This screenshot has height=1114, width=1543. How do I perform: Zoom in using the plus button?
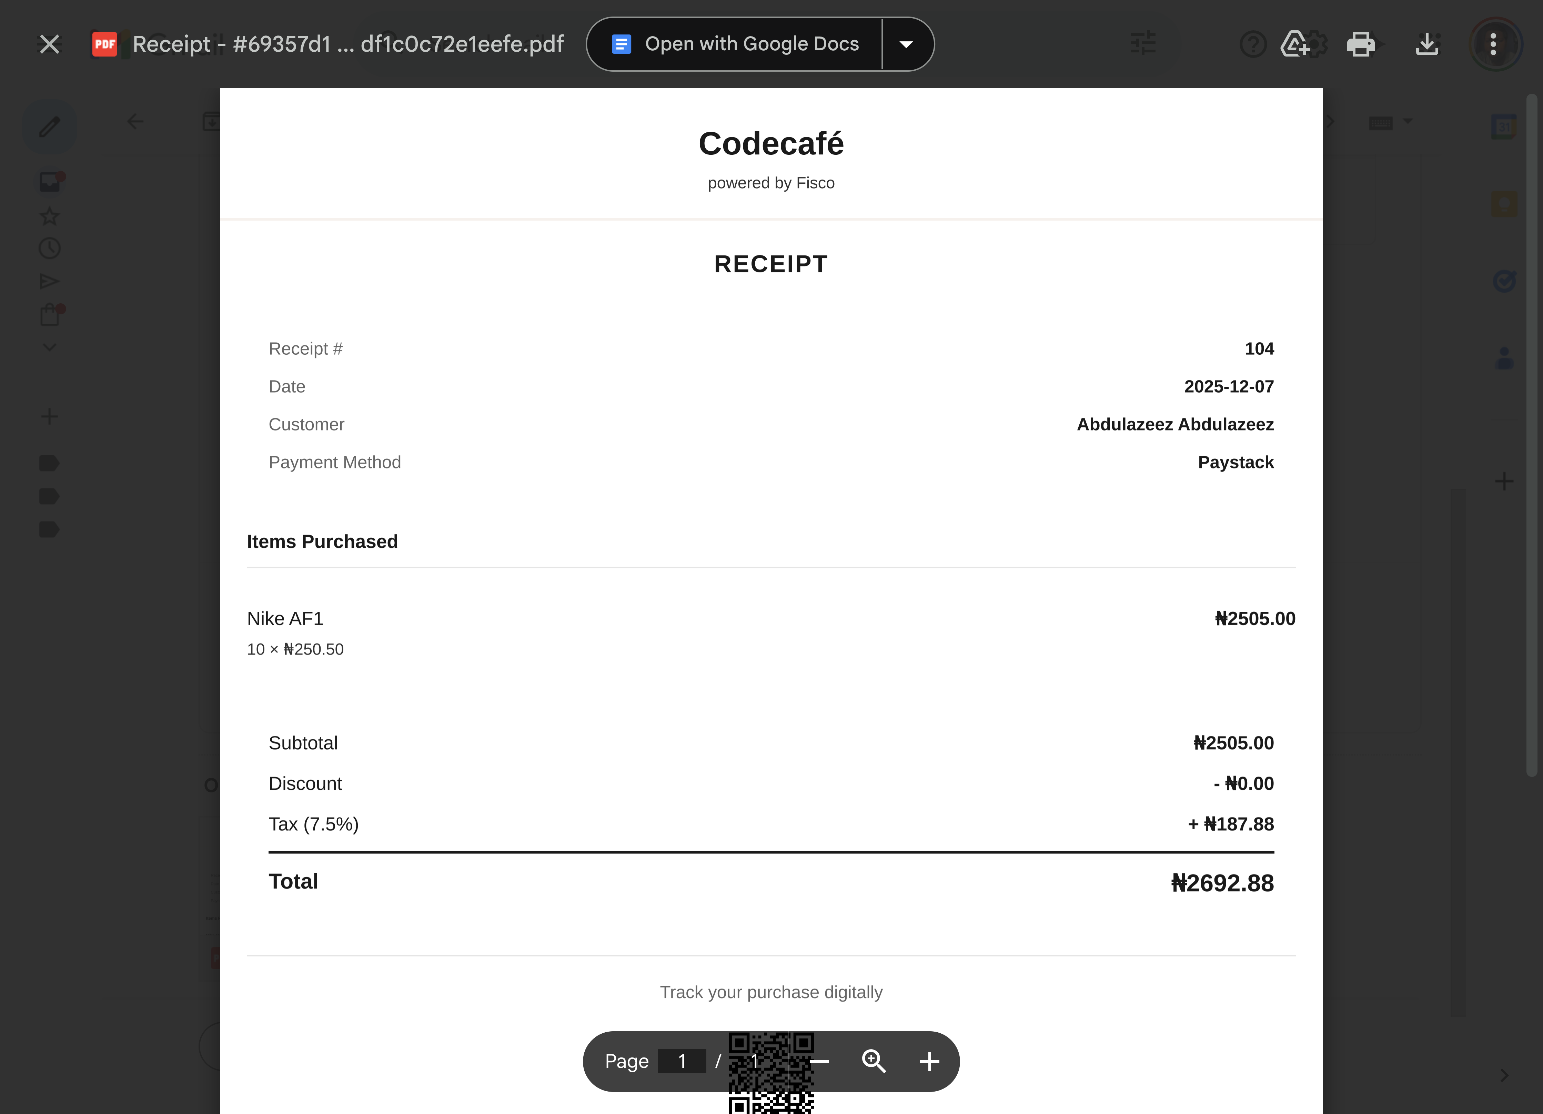click(x=929, y=1061)
